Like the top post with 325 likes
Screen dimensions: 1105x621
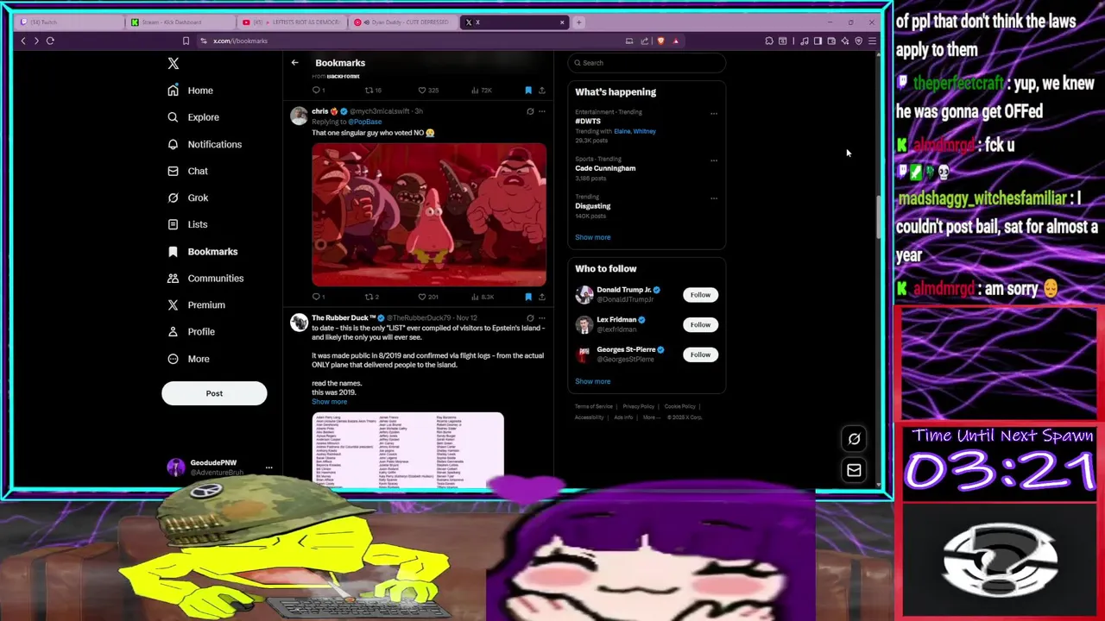click(427, 90)
